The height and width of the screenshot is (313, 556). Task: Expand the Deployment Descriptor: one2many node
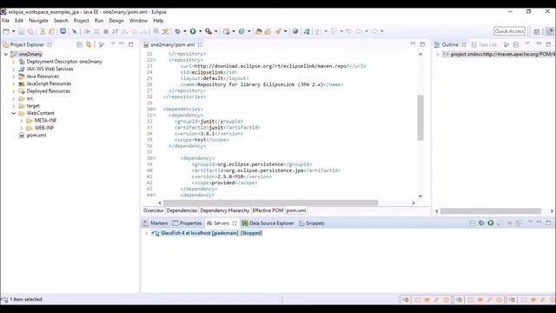pos(14,62)
